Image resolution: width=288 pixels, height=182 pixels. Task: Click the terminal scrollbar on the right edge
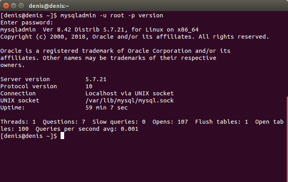pyautogui.click(x=287, y=139)
